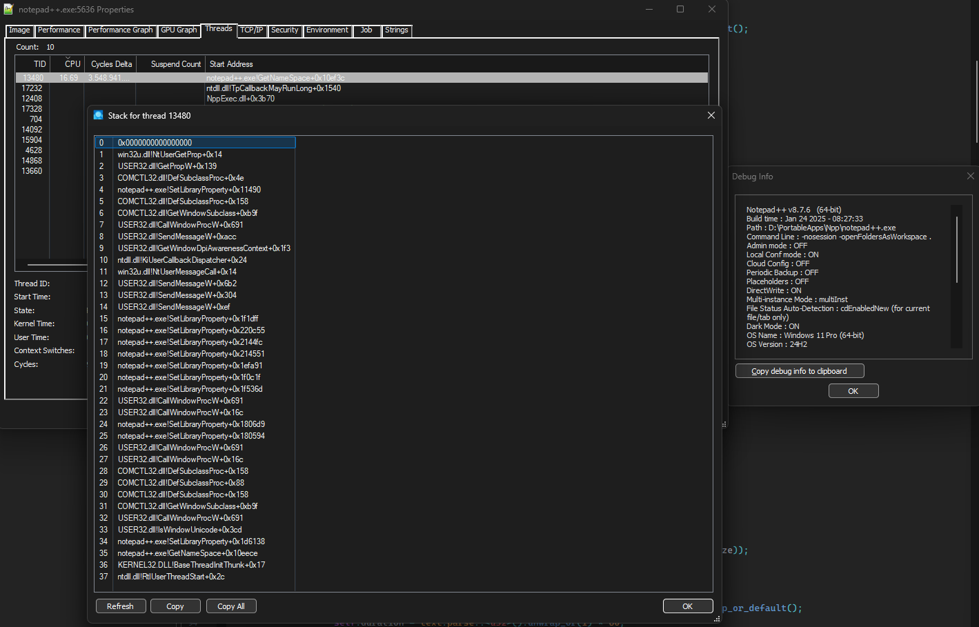The image size is (979, 627).
Task: Close the Debug Info panel
Action: (971, 176)
